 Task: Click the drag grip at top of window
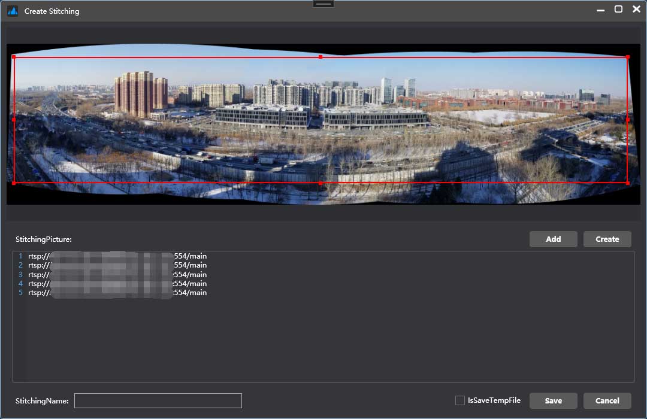click(323, 4)
